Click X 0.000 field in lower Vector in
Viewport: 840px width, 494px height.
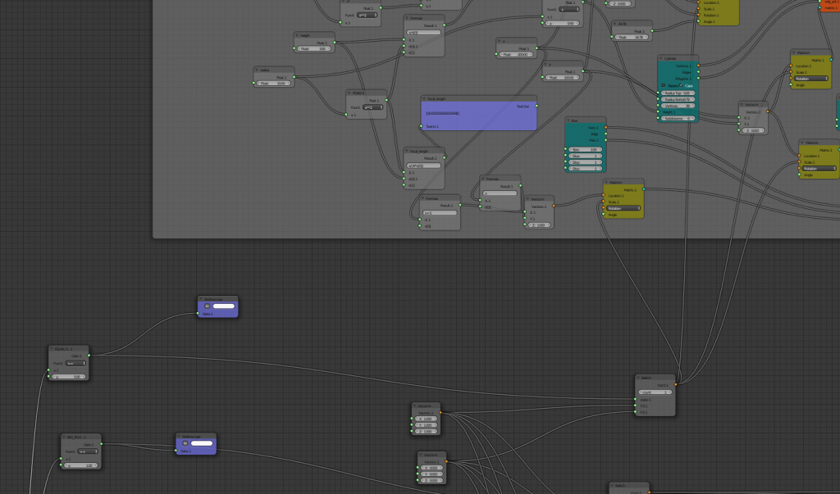pyautogui.click(x=431, y=468)
